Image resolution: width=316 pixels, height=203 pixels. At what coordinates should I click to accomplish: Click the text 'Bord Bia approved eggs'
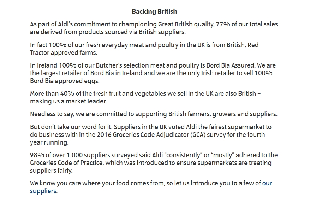pyautogui.click(x=65, y=81)
